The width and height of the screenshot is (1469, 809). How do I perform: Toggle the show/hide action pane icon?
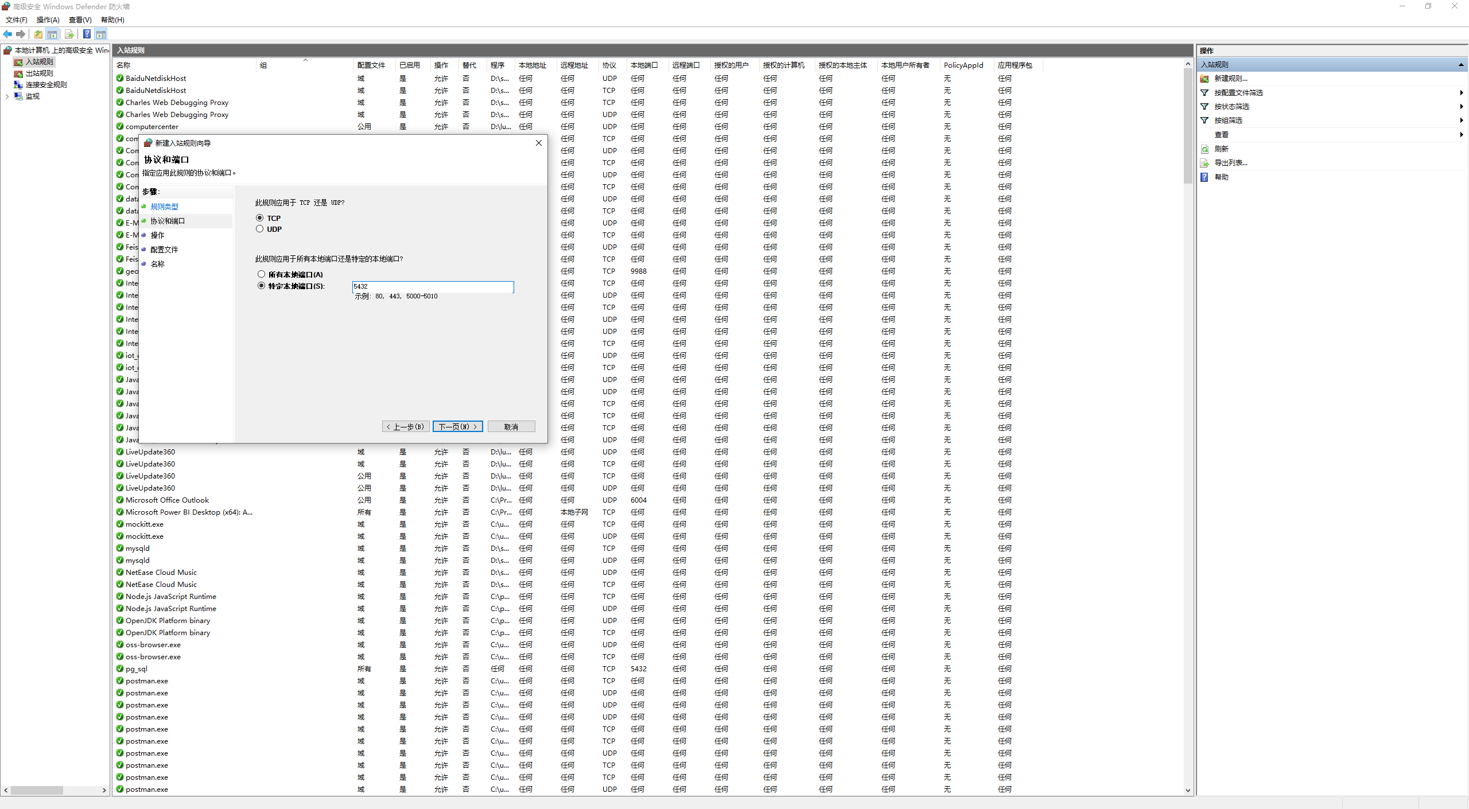point(101,34)
